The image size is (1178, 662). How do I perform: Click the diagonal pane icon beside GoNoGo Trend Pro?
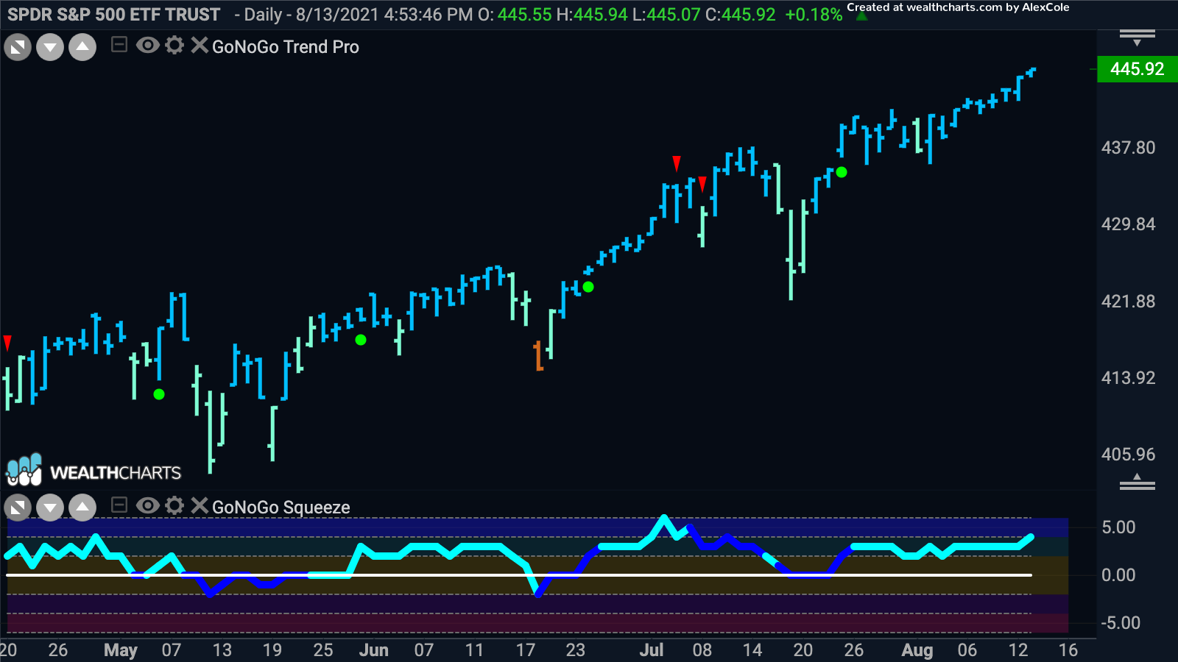coord(16,46)
